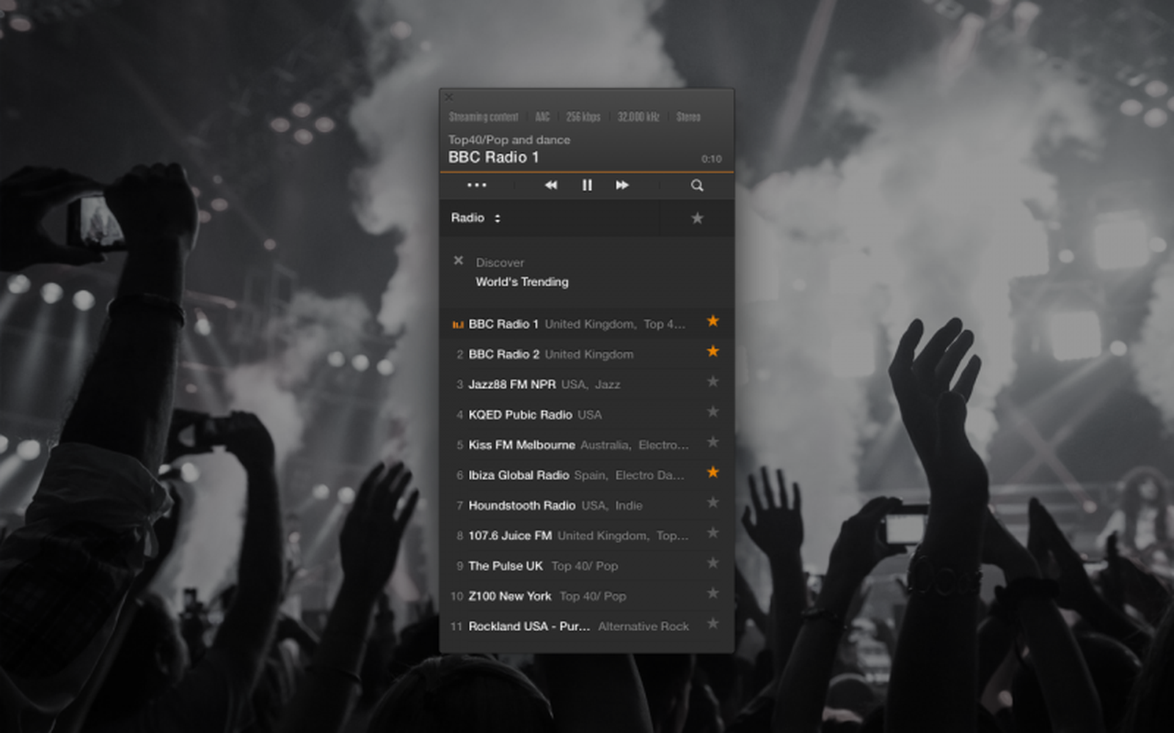
Task: Select the World's Trending section
Action: click(522, 281)
